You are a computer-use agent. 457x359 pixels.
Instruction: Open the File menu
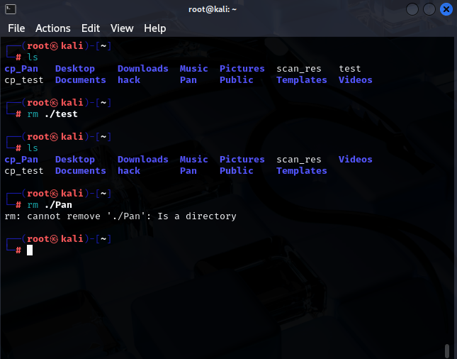point(16,28)
